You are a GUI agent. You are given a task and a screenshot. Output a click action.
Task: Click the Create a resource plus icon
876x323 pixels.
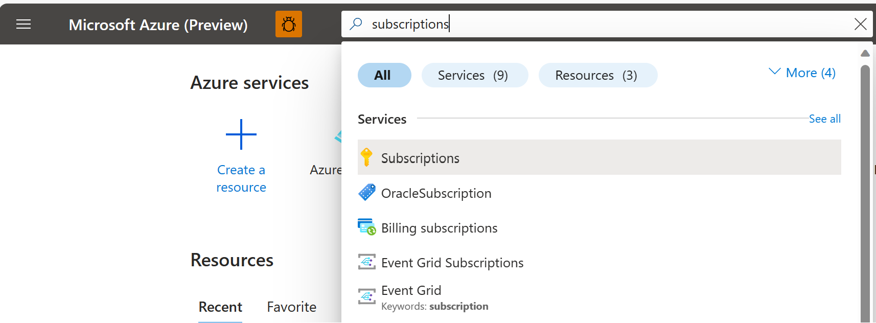point(241,134)
